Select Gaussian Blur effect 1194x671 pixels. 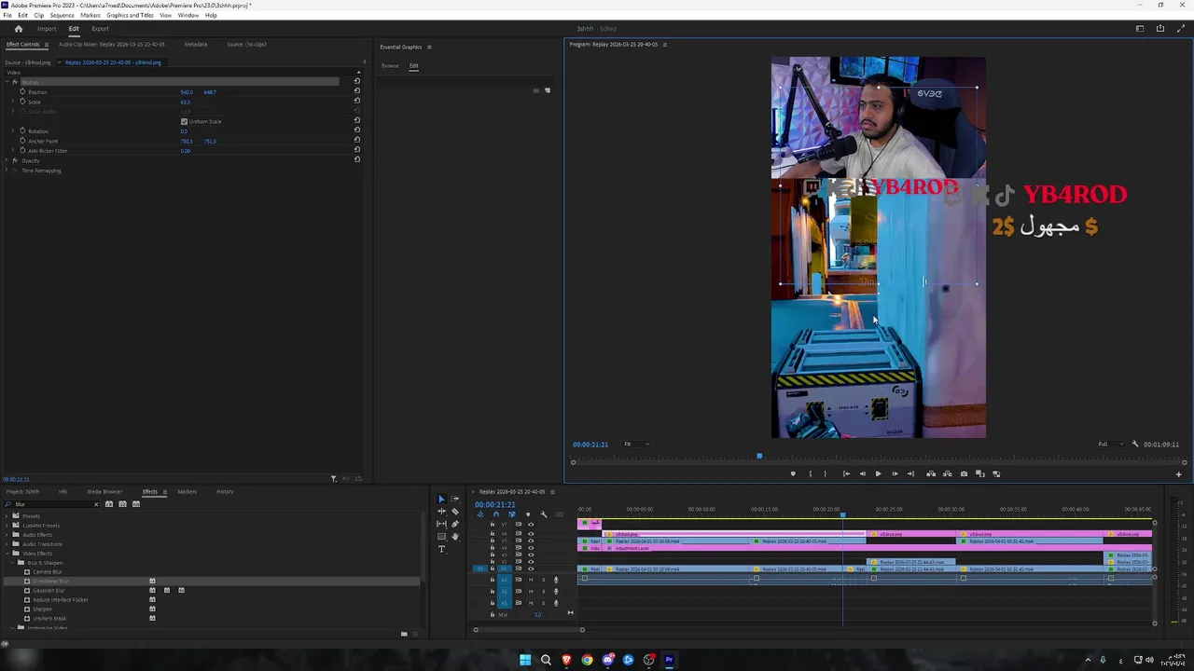tap(49, 590)
